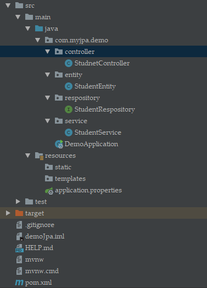
Task: Collapse the controller package arrow
Action: click(x=48, y=52)
